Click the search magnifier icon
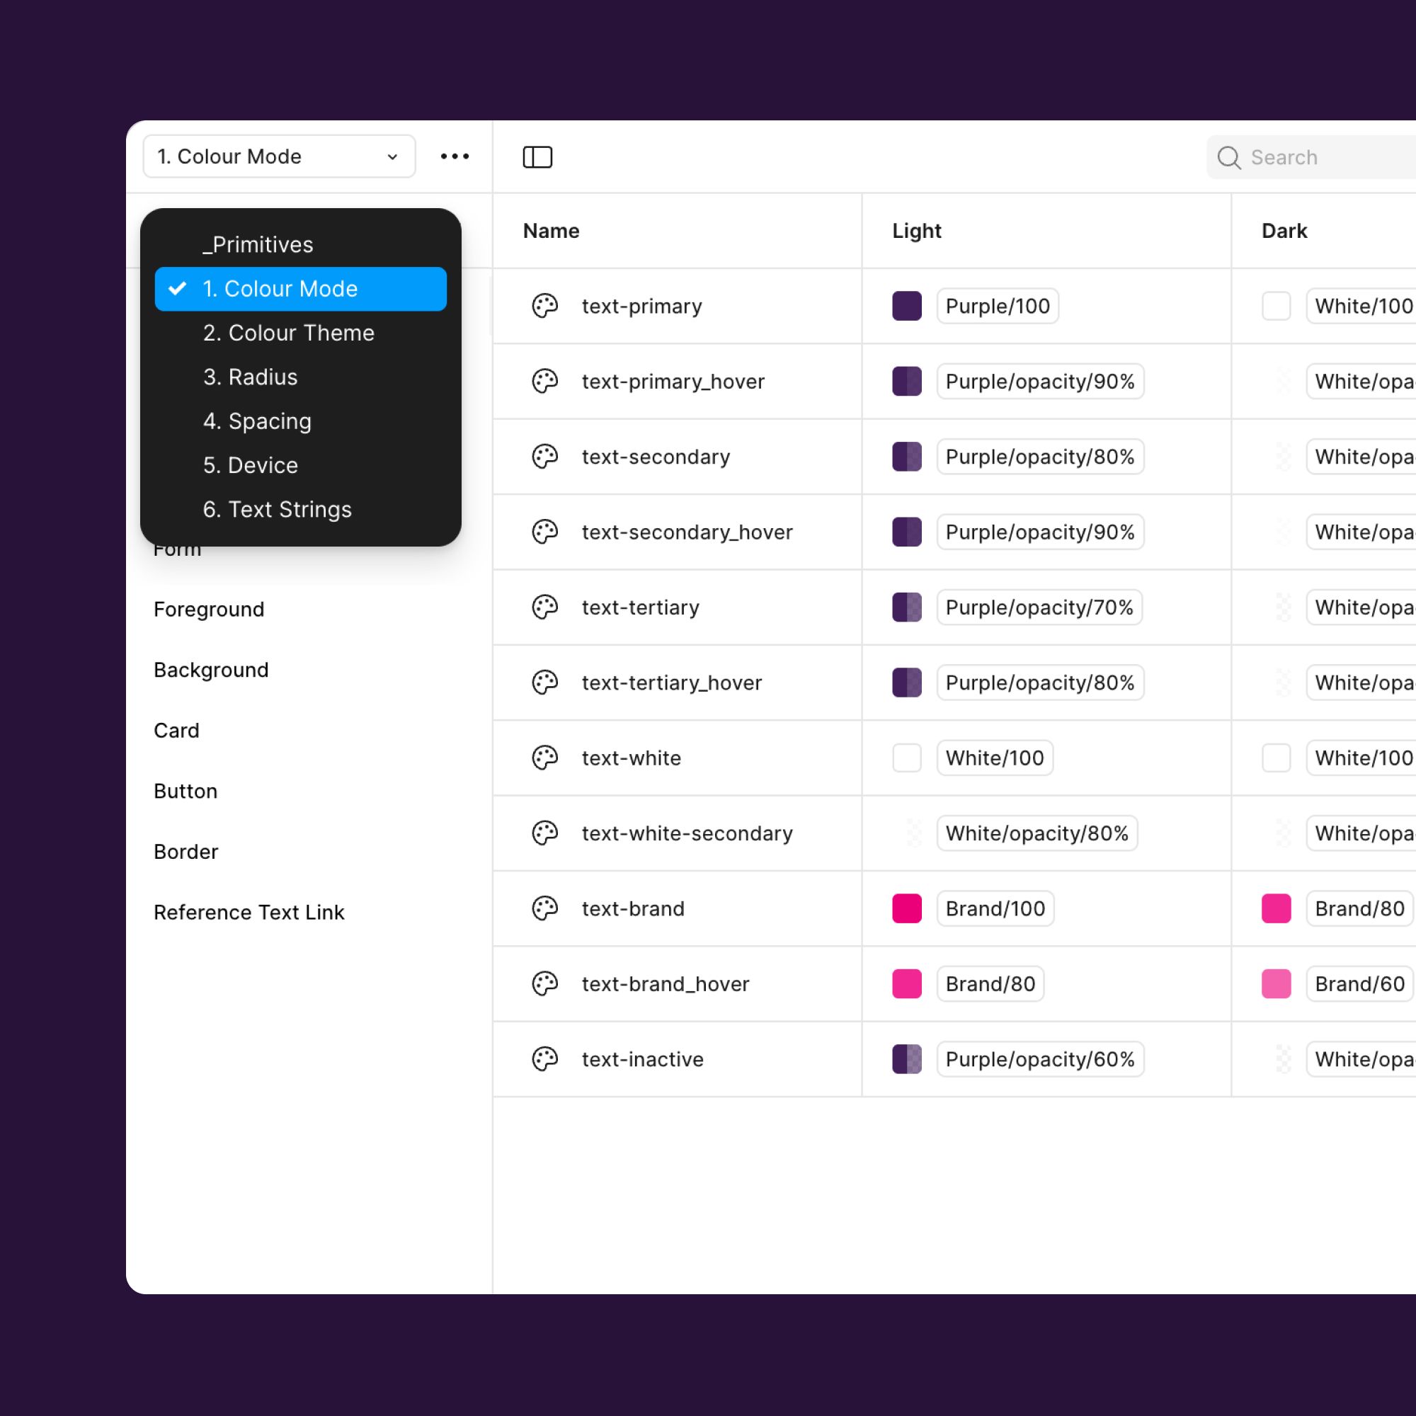The height and width of the screenshot is (1416, 1416). click(1228, 158)
